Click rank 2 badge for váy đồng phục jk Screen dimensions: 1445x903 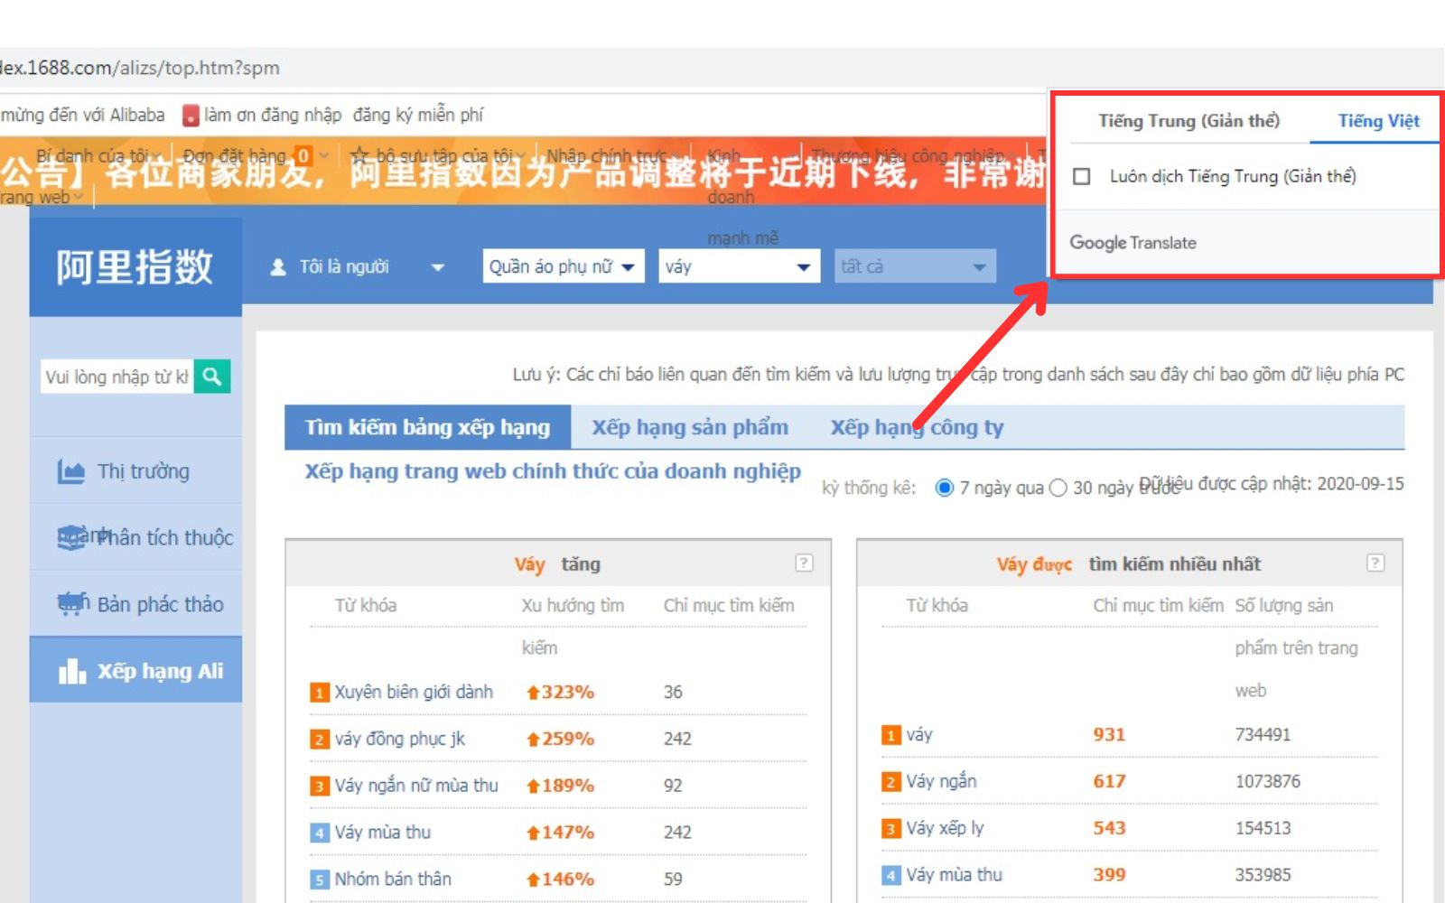pos(319,740)
